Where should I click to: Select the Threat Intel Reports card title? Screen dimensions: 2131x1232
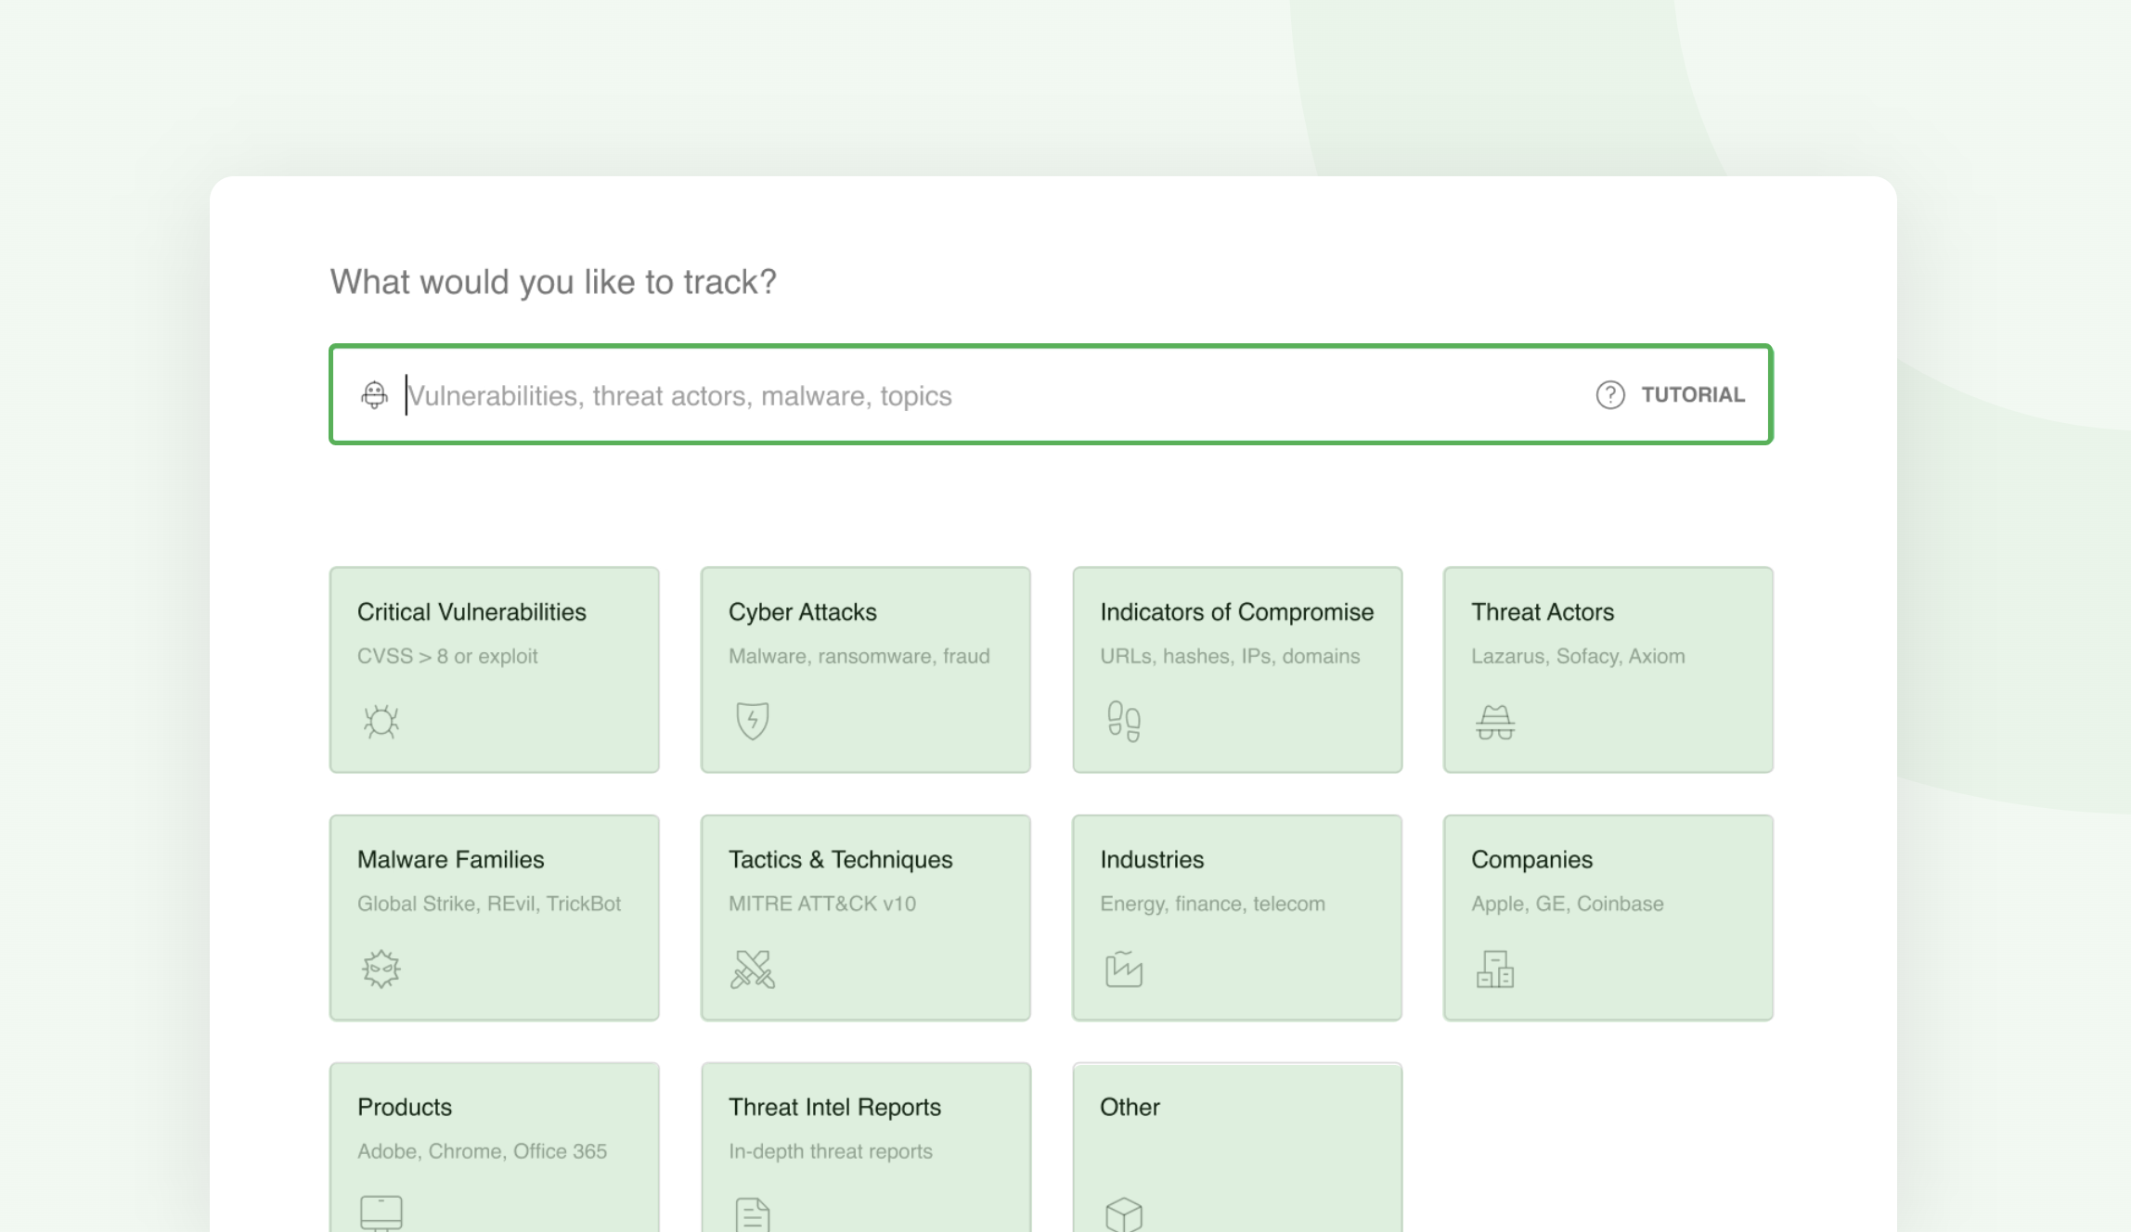click(x=834, y=1107)
